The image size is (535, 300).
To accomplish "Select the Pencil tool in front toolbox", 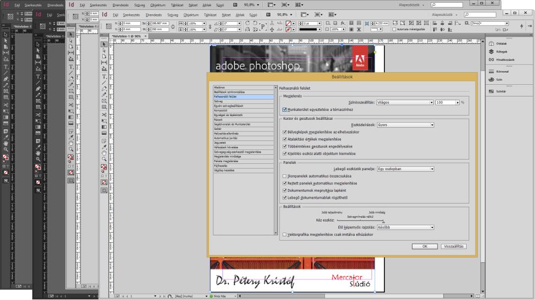I will (x=104, y=95).
